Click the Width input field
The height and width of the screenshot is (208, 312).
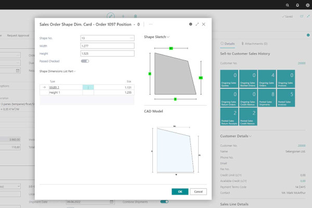tap(108, 46)
